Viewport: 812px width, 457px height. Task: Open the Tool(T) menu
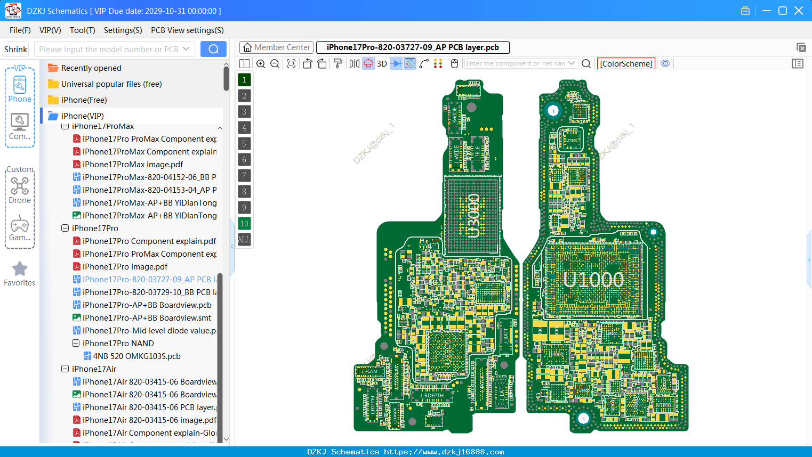83,30
